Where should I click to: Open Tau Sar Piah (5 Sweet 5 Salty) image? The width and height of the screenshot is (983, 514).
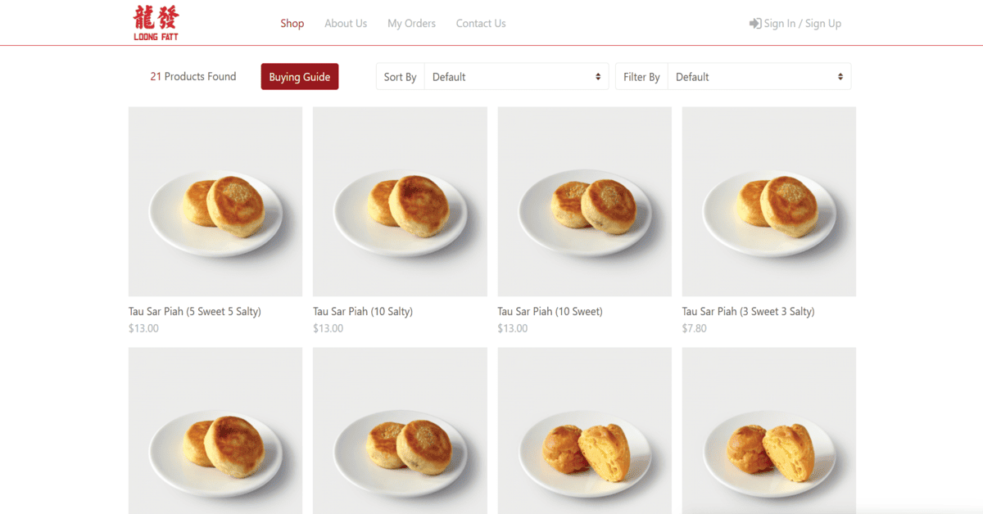[x=215, y=201]
